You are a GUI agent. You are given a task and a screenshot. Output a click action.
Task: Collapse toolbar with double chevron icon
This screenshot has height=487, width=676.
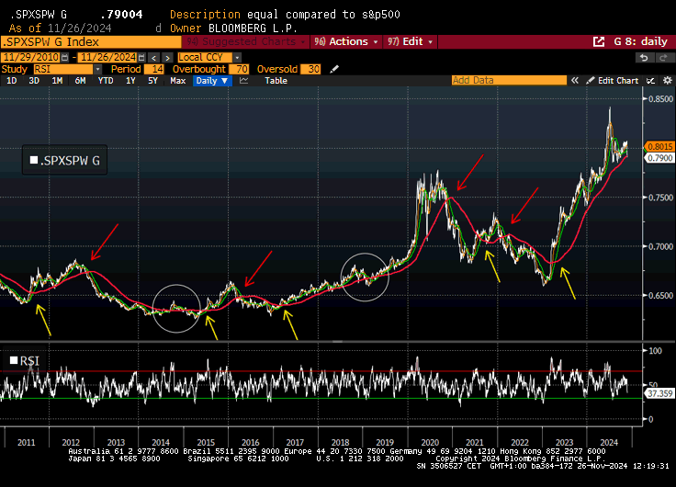575,81
